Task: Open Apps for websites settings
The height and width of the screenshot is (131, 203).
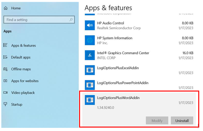Action: pyautogui.click(x=25, y=81)
